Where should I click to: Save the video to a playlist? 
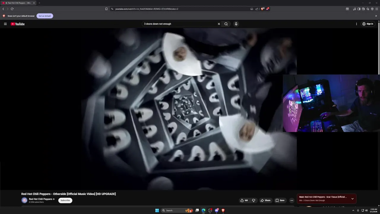(x=280, y=200)
